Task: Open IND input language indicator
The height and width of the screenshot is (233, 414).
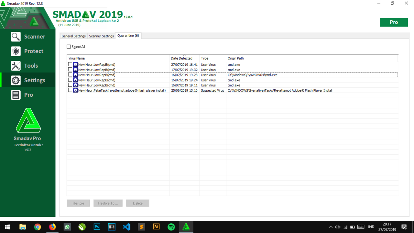Action: [371, 227]
